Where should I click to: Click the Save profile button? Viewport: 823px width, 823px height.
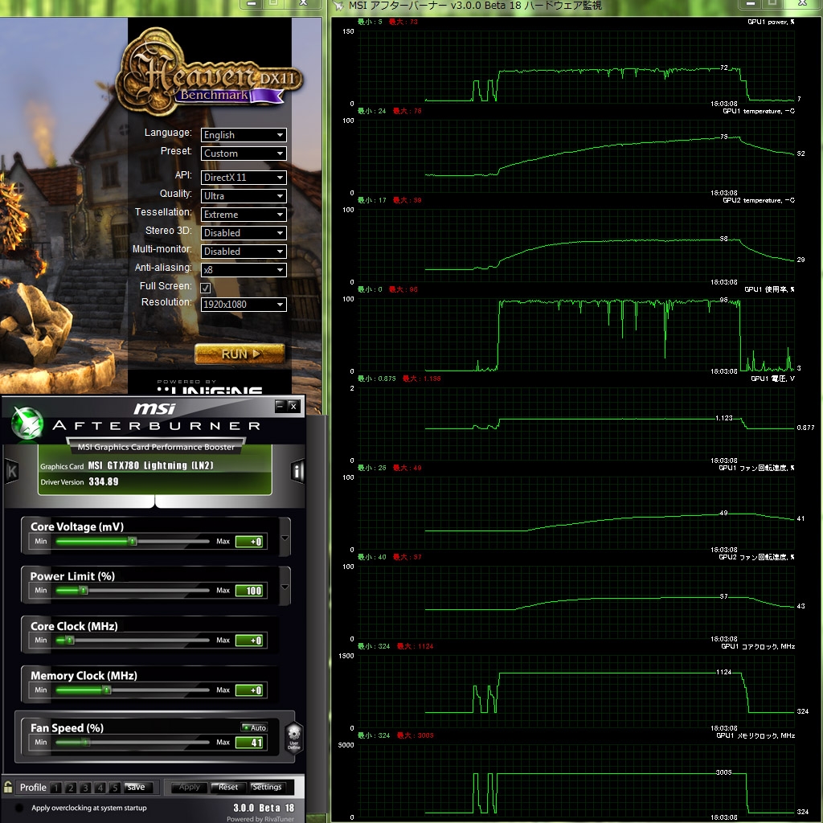click(x=138, y=788)
